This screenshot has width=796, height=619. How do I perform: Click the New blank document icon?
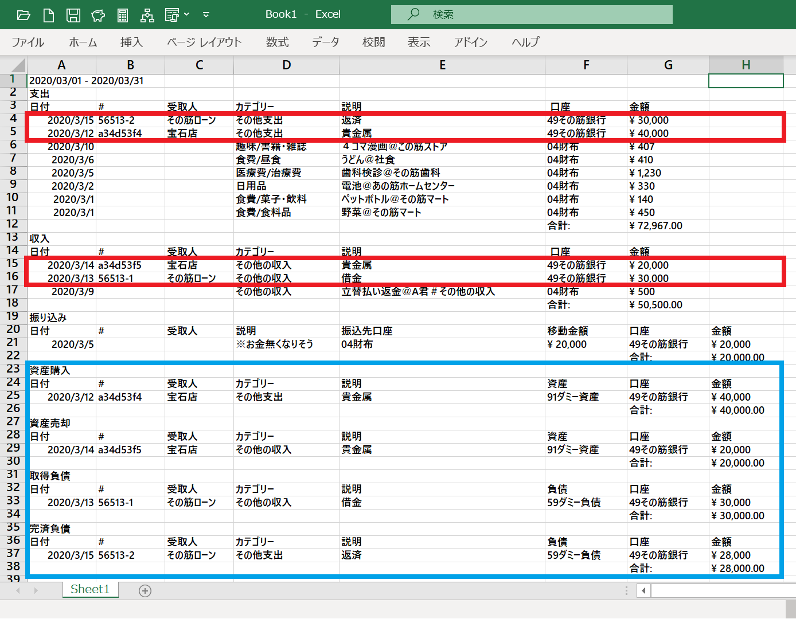(x=49, y=15)
